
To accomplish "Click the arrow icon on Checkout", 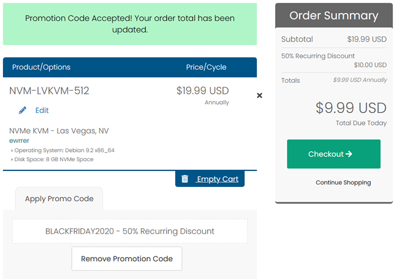I will [349, 154].
